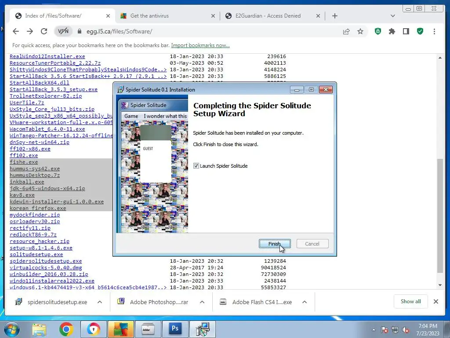The height and width of the screenshot is (338, 450).
Task: Open the green checkmark shield extension
Action: [x=420, y=31]
